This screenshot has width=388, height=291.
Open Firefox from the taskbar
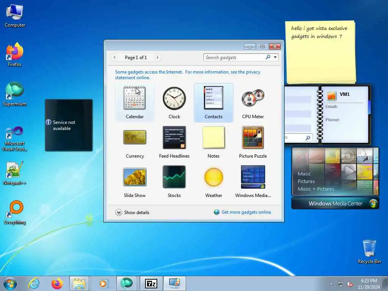[x=57, y=283]
